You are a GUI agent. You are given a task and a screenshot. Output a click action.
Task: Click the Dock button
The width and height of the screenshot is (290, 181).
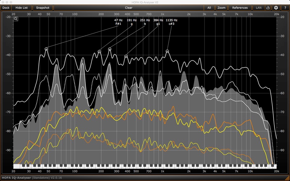tap(6, 8)
